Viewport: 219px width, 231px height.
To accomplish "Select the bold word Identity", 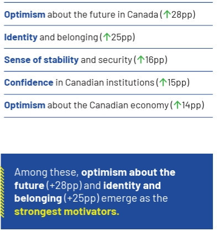I will point(21,37).
